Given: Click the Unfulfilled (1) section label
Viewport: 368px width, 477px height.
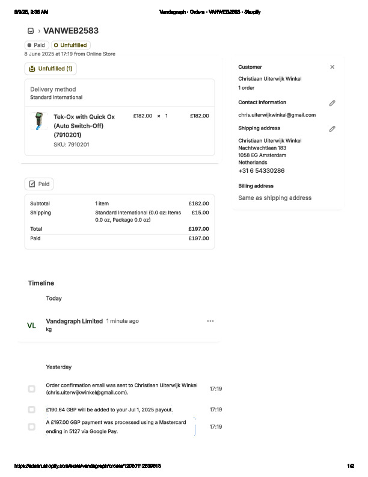Looking at the screenshot, I should pyautogui.click(x=55, y=69).
